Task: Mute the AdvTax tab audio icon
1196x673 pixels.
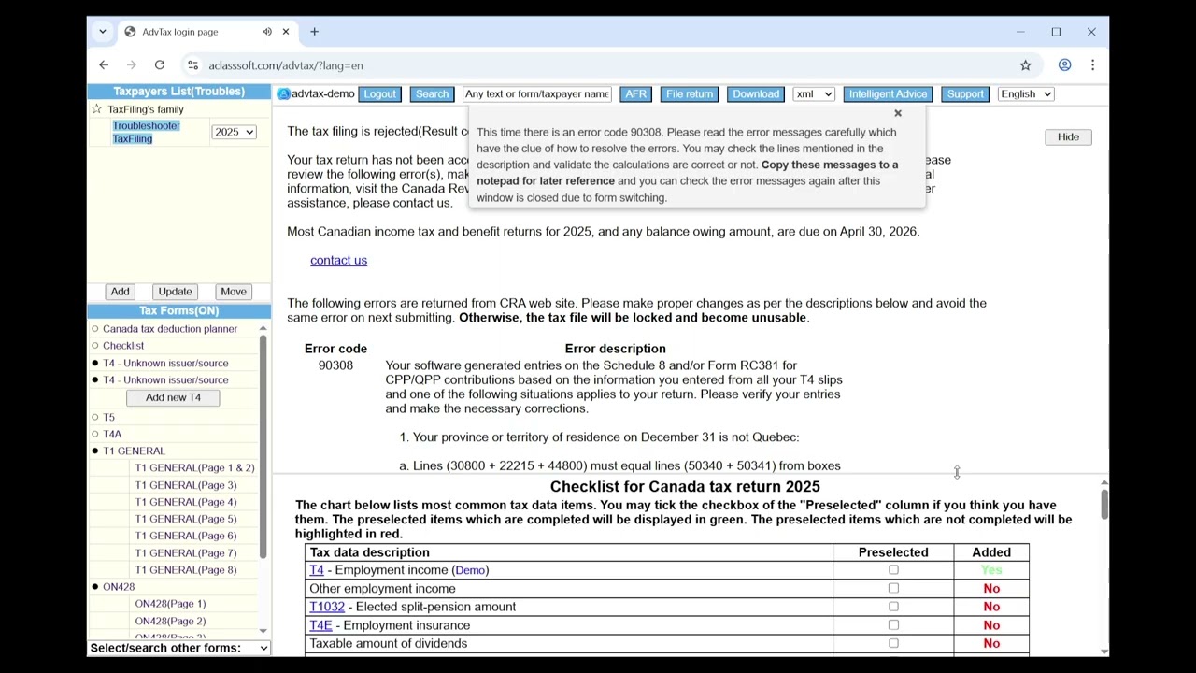Action: coord(267,32)
